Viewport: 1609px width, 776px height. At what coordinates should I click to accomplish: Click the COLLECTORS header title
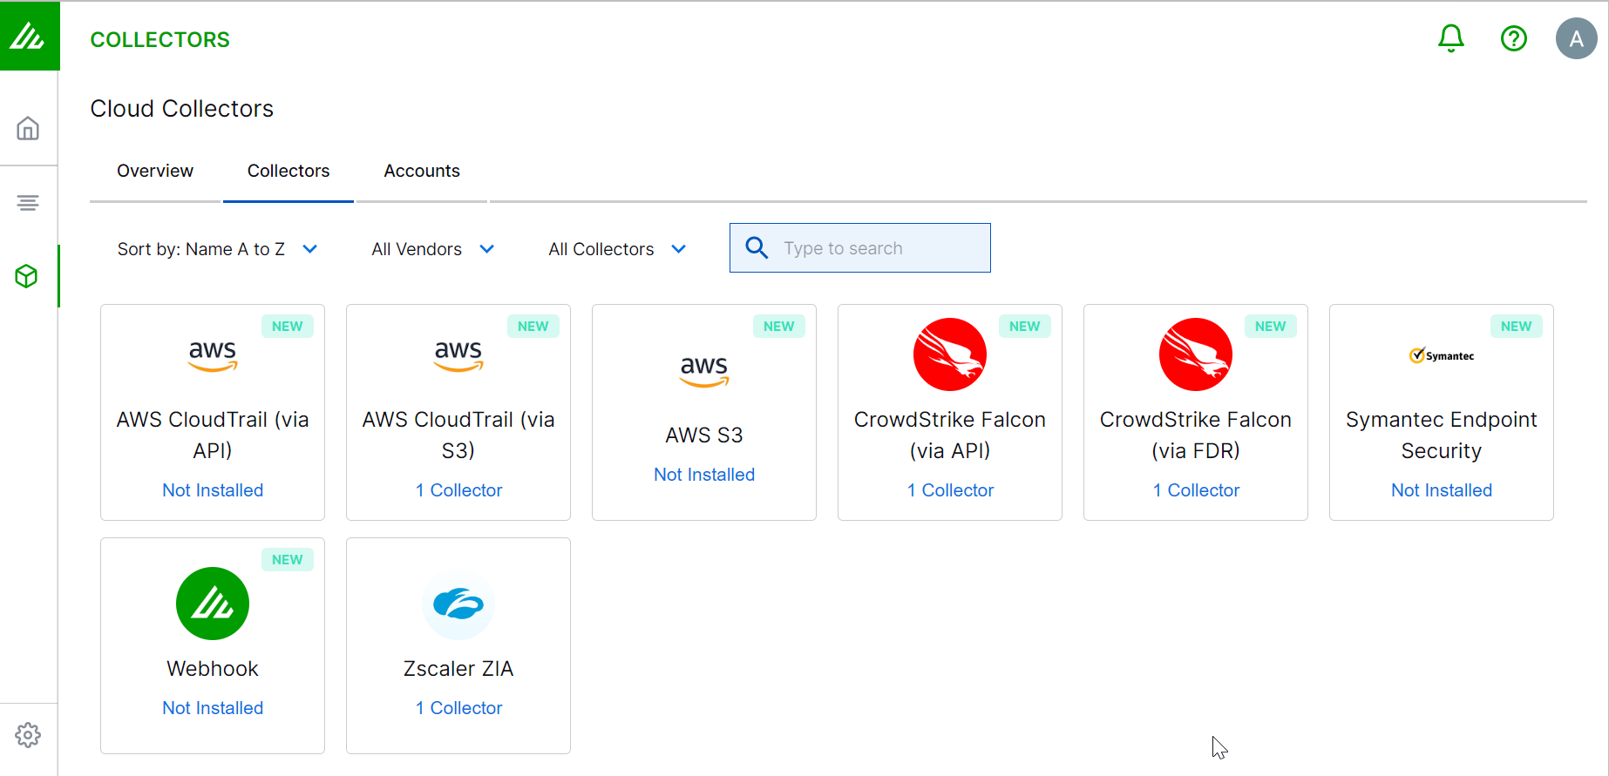coord(160,39)
